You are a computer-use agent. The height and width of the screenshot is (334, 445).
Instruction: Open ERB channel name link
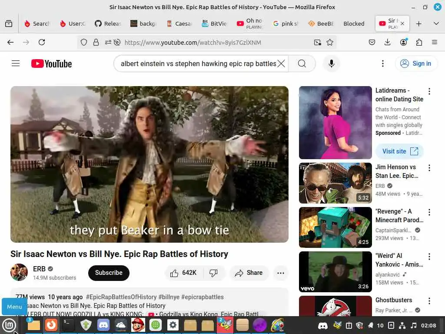point(39,269)
